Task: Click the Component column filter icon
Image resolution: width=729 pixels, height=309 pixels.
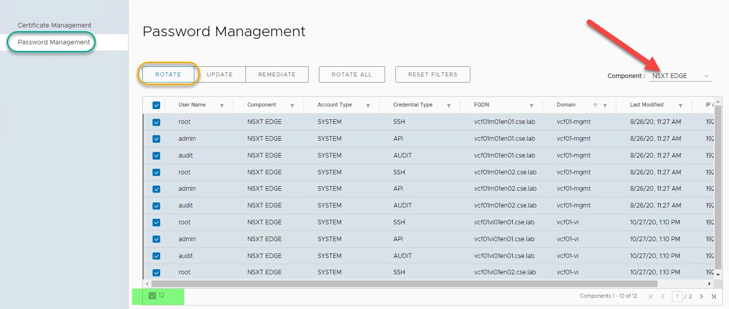Action: tap(292, 106)
